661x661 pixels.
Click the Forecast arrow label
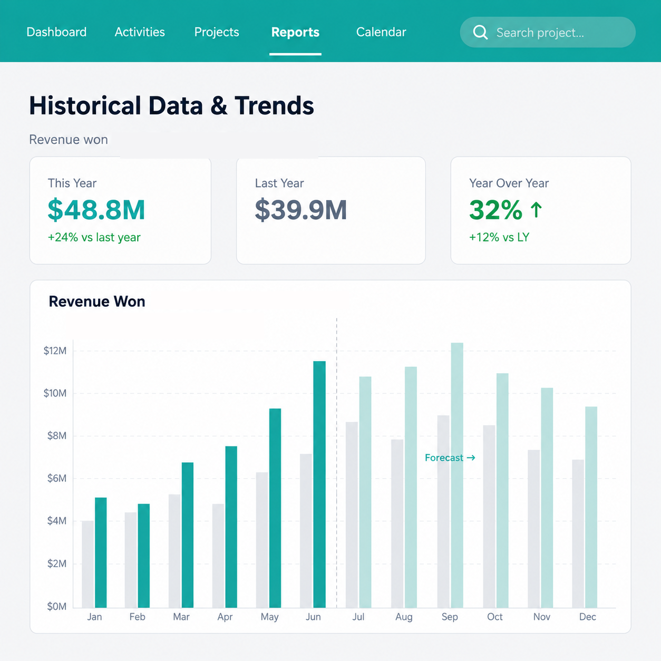point(450,458)
